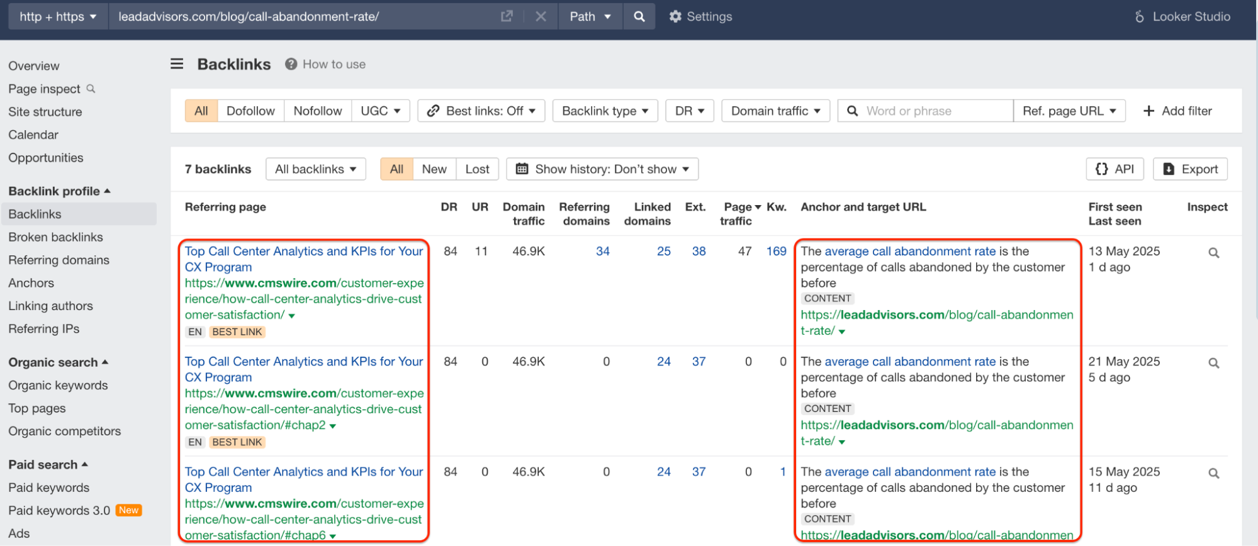The height and width of the screenshot is (546, 1258).
Task: Inspect the 15 May 2025 backlink row
Action: (1214, 473)
